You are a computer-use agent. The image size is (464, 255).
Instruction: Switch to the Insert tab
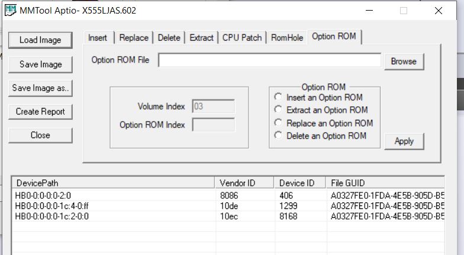[98, 38]
